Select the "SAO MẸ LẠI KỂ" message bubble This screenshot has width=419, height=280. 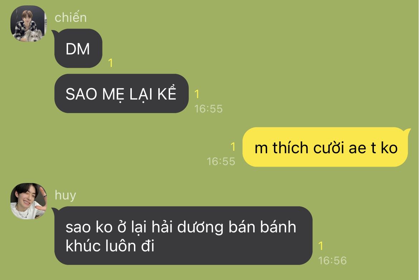click(122, 93)
